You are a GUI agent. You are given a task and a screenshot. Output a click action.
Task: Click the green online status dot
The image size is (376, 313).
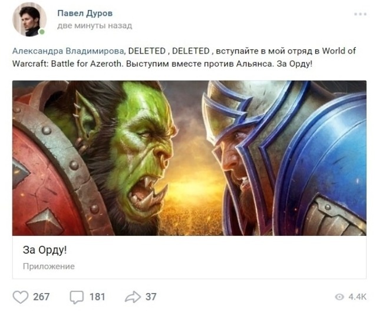click(42, 32)
